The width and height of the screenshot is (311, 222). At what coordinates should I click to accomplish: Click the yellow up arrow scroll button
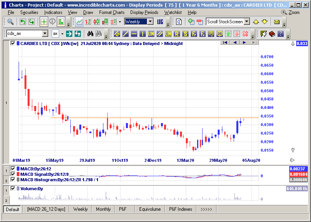pyautogui.click(x=256, y=22)
